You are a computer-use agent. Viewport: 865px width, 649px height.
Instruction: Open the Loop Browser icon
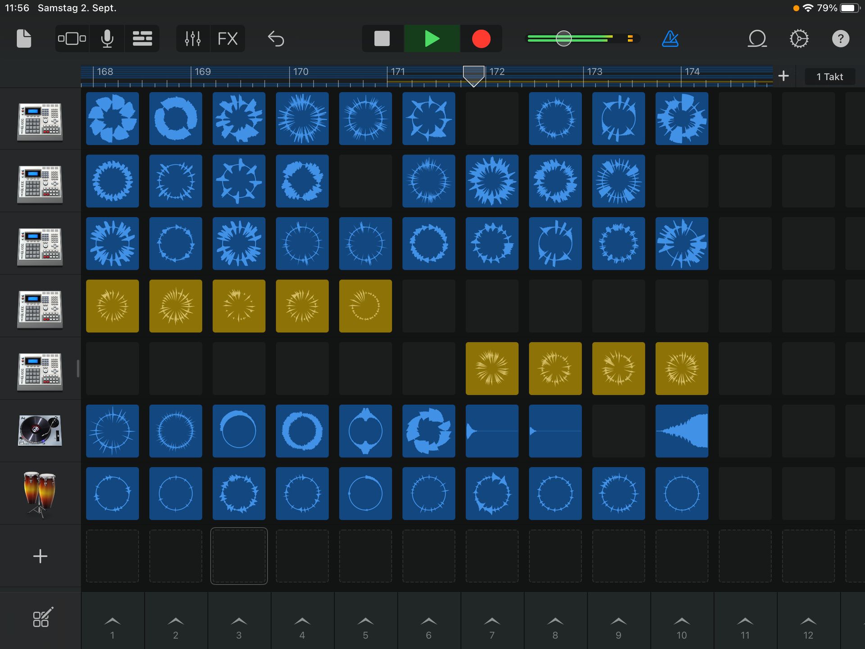(757, 39)
